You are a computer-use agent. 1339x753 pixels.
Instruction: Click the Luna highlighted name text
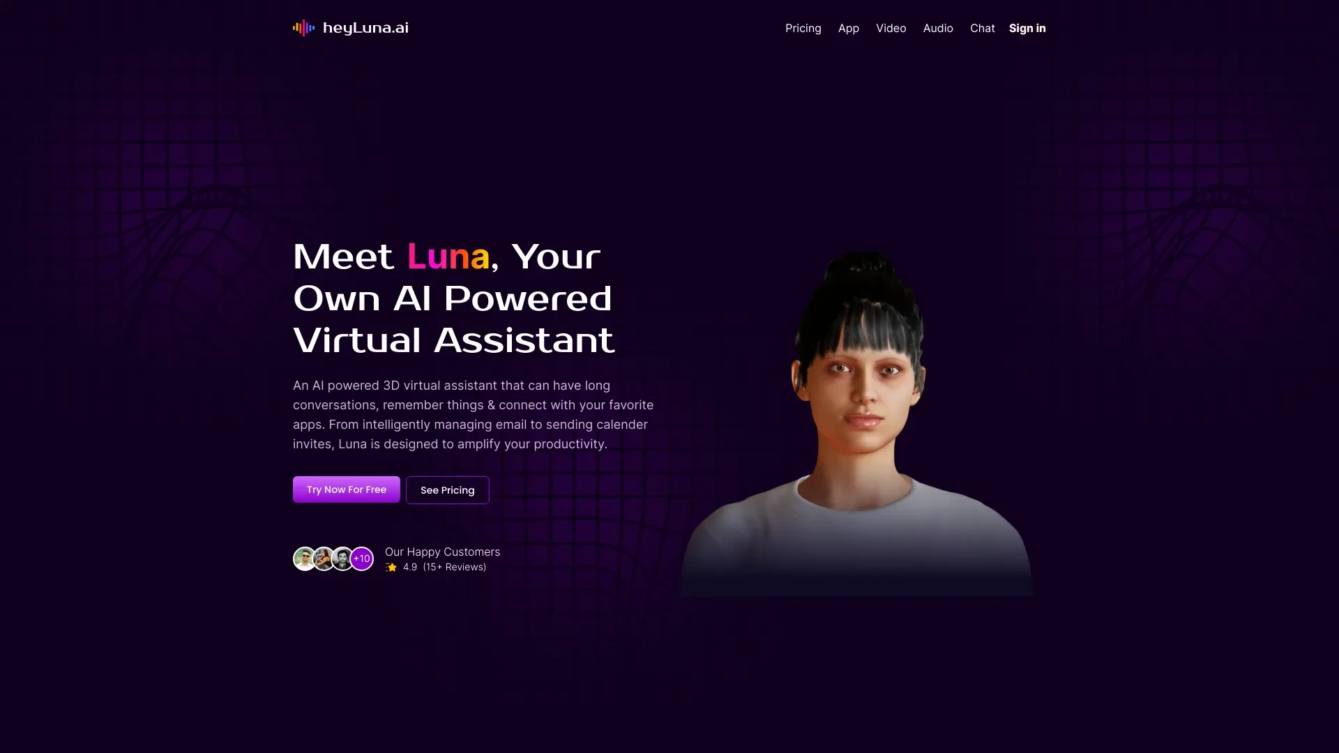pyautogui.click(x=448, y=256)
